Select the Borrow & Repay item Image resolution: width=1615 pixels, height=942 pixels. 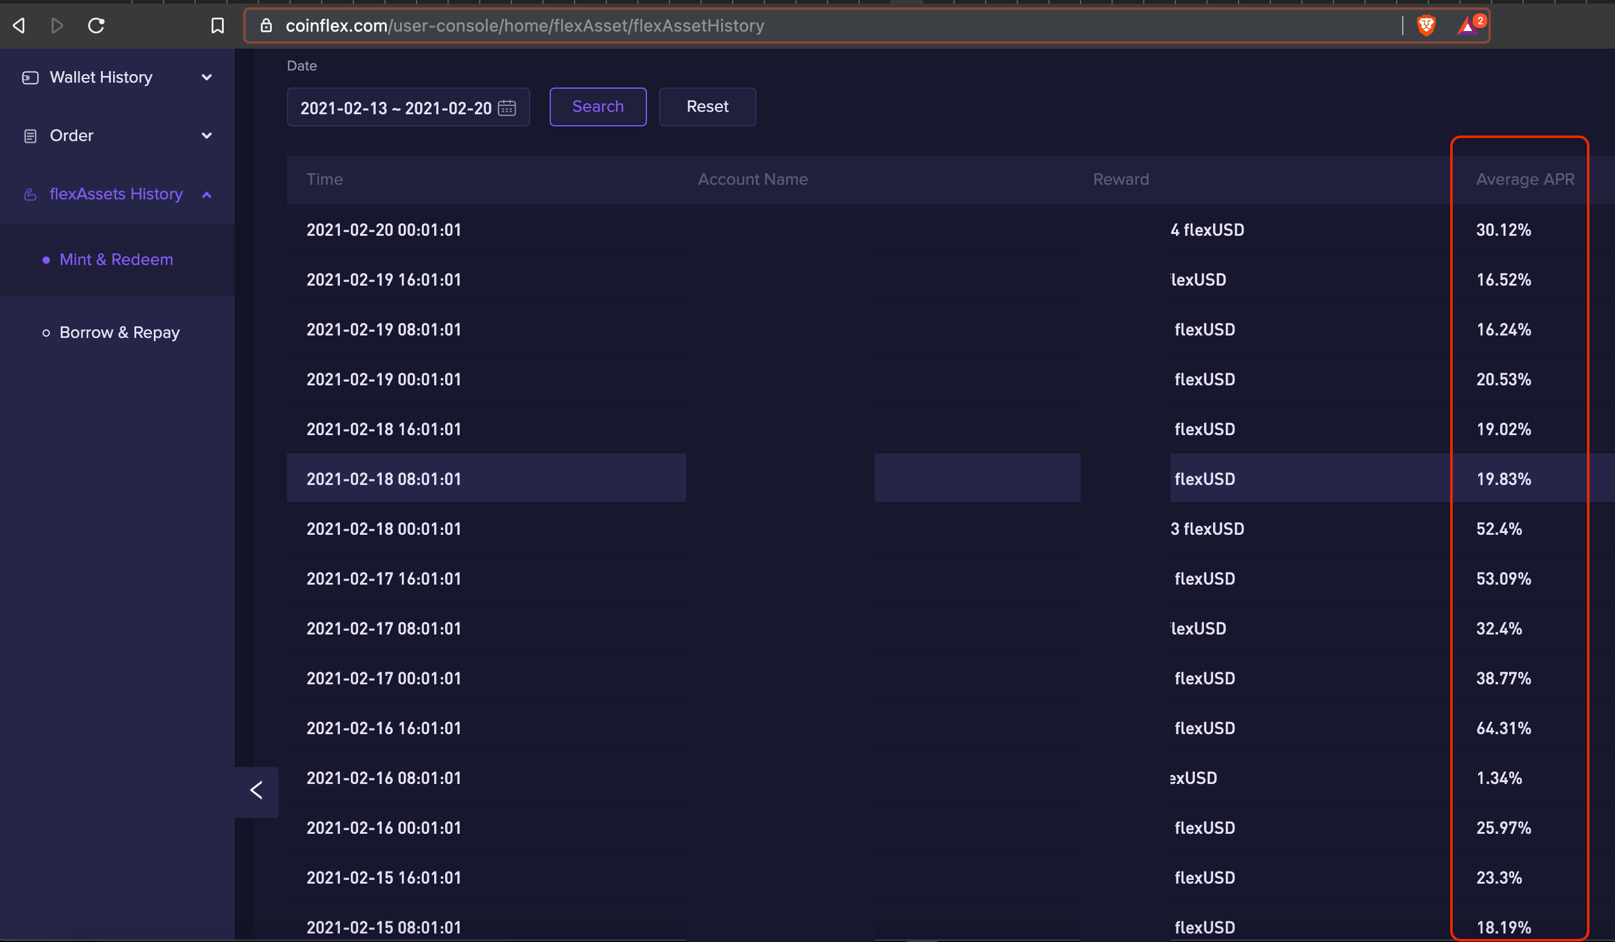pos(119,332)
